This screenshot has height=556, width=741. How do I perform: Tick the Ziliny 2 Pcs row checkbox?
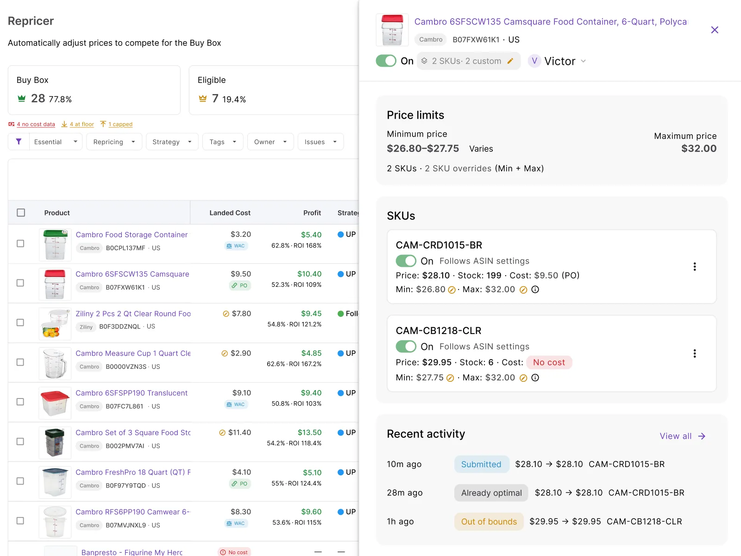coord(20,322)
